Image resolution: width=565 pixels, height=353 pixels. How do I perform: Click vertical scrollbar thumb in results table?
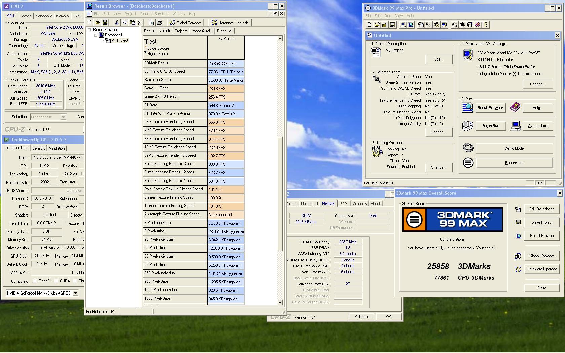280,194
